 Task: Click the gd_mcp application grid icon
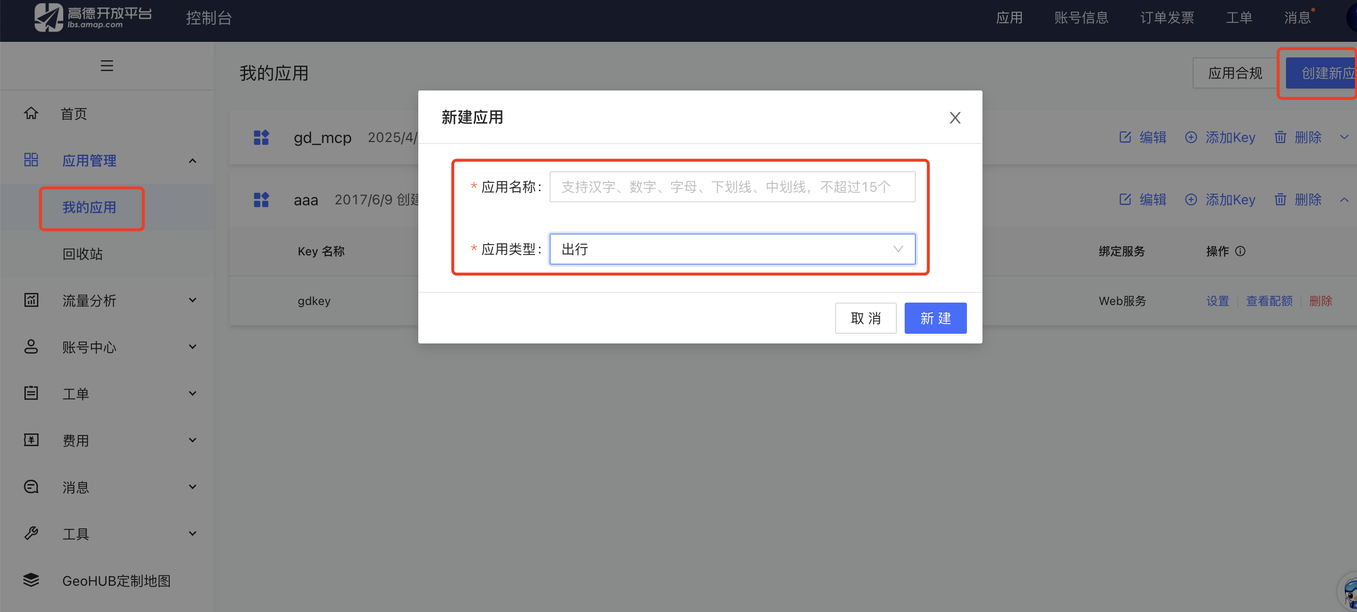coord(261,138)
